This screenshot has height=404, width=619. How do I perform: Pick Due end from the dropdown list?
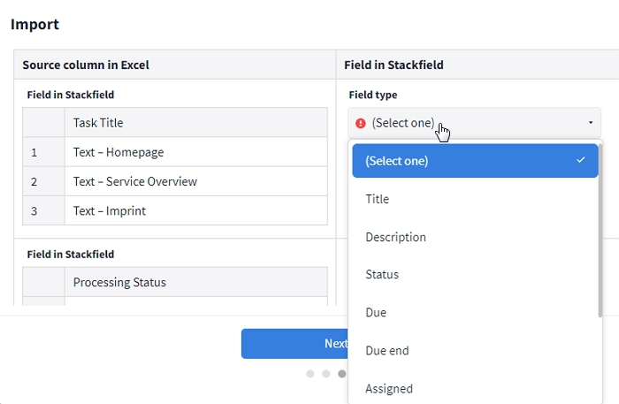(387, 351)
